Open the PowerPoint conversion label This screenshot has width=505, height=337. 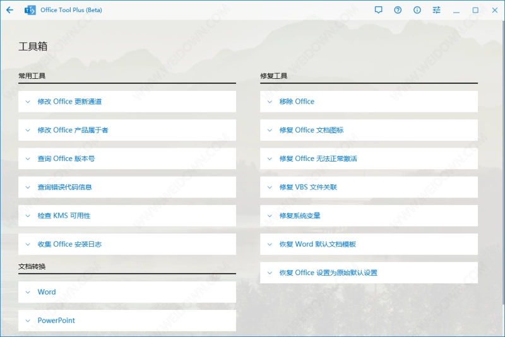click(x=56, y=321)
